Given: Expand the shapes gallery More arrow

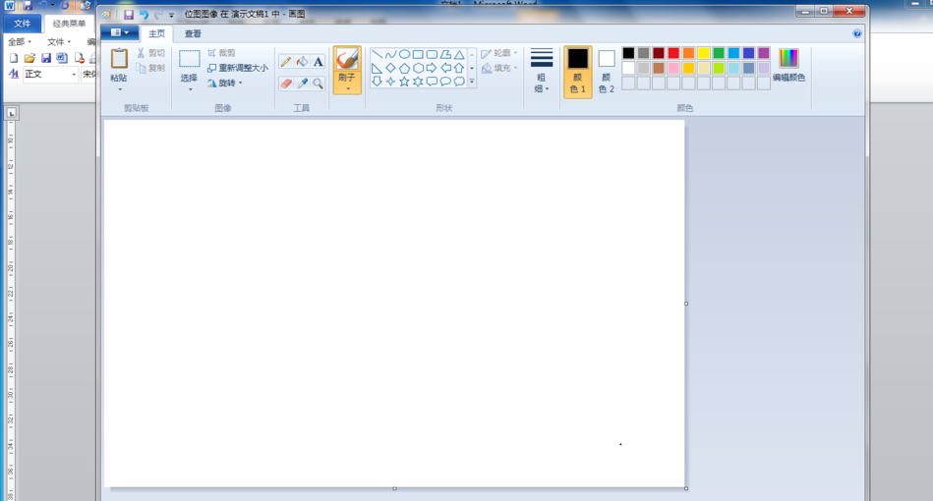Looking at the screenshot, I should pyautogui.click(x=472, y=82).
